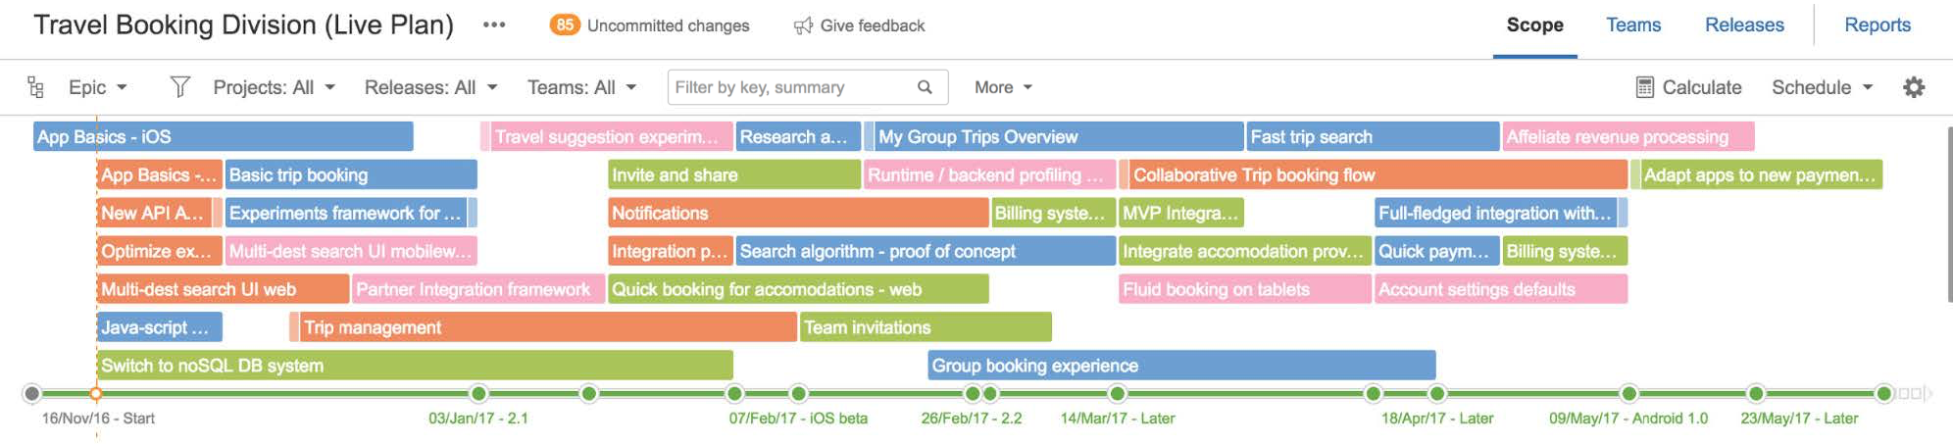Click the 85 uncommitted changes badge
The image size is (1953, 444).
564,25
